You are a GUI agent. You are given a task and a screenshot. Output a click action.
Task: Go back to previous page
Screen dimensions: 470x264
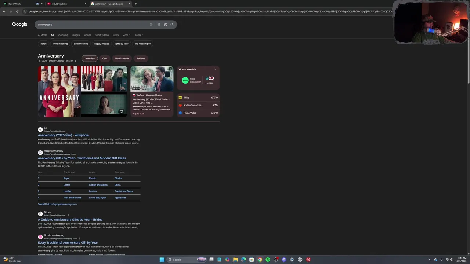click(4, 11)
